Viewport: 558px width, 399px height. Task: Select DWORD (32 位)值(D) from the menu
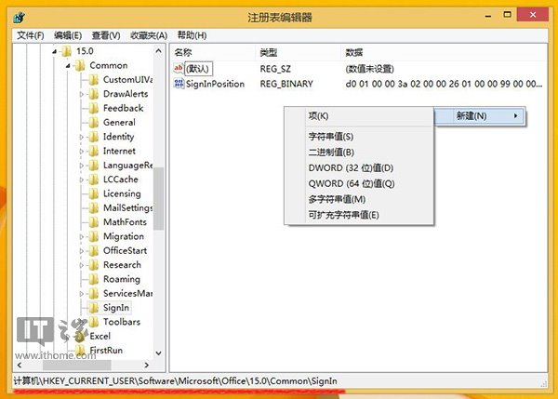[351, 167]
